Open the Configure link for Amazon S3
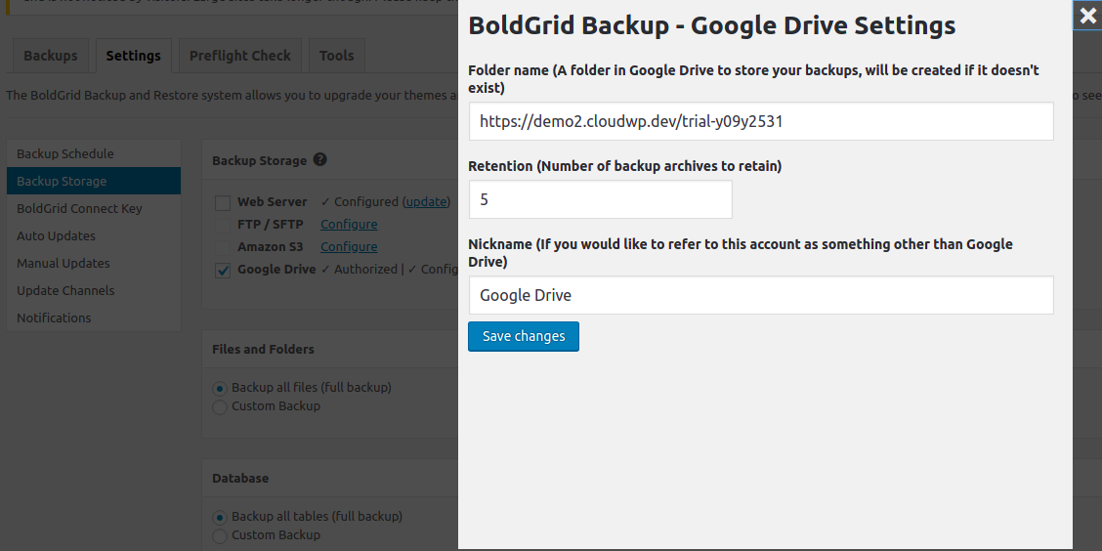The height and width of the screenshot is (551, 1102). 349,247
